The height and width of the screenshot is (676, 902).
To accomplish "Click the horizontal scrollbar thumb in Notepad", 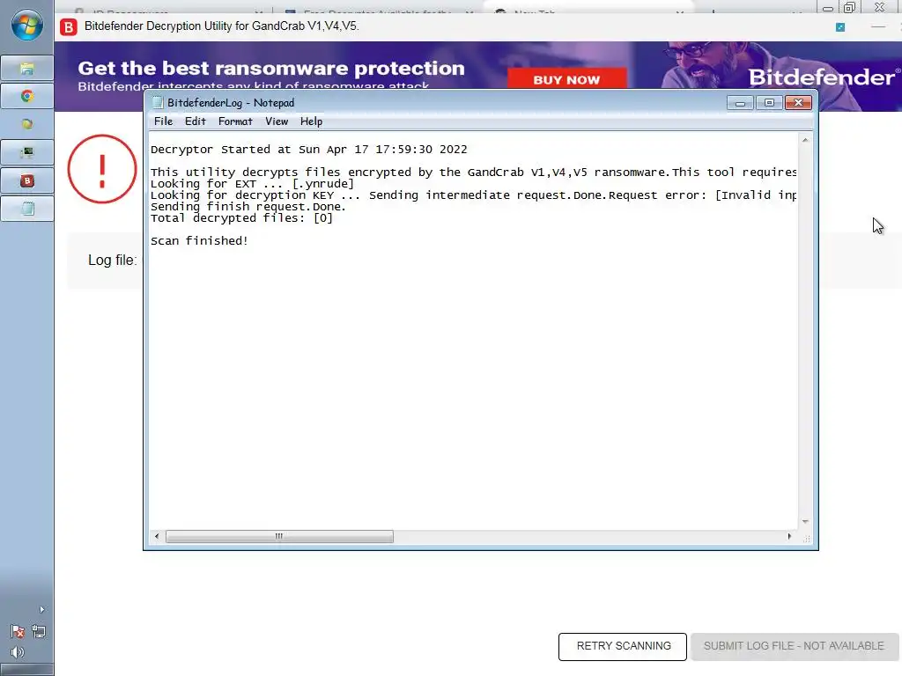I will point(279,536).
